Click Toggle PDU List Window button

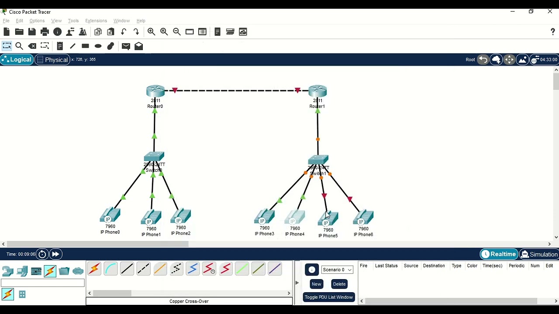pos(329,297)
